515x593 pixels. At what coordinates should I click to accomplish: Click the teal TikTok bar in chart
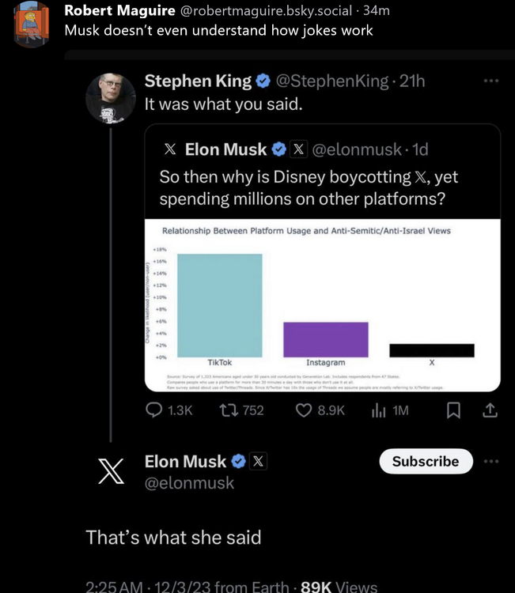(219, 304)
